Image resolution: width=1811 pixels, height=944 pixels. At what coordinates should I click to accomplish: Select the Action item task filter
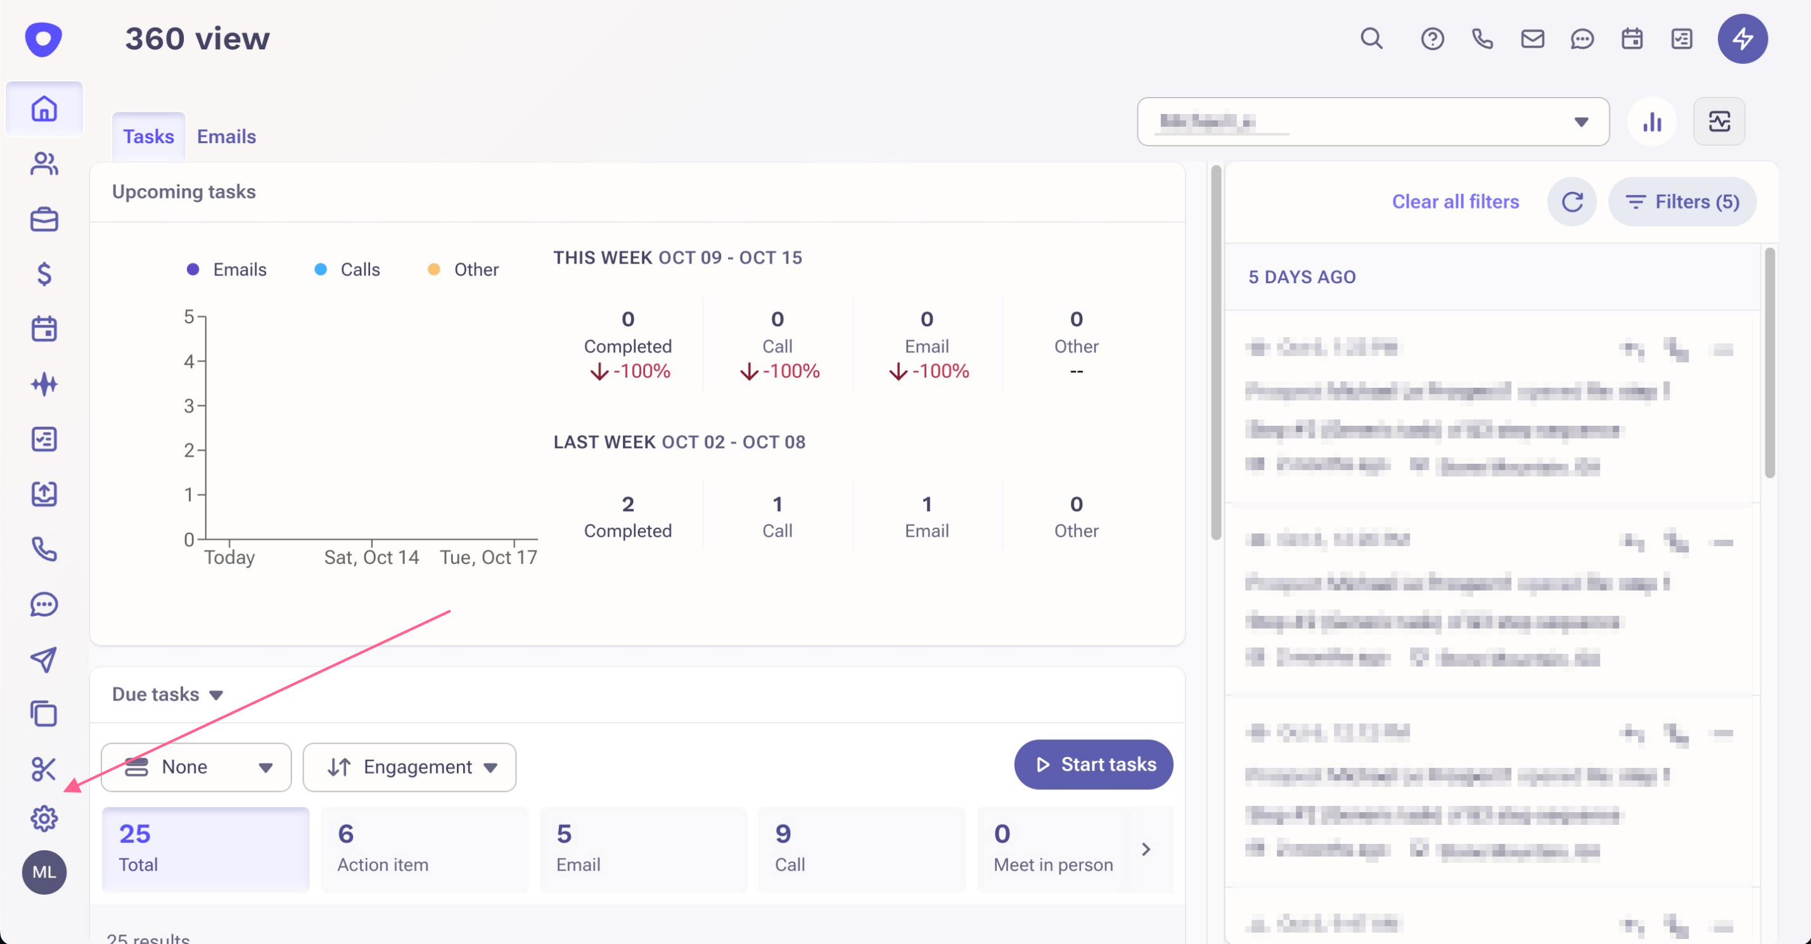pyautogui.click(x=424, y=849)
